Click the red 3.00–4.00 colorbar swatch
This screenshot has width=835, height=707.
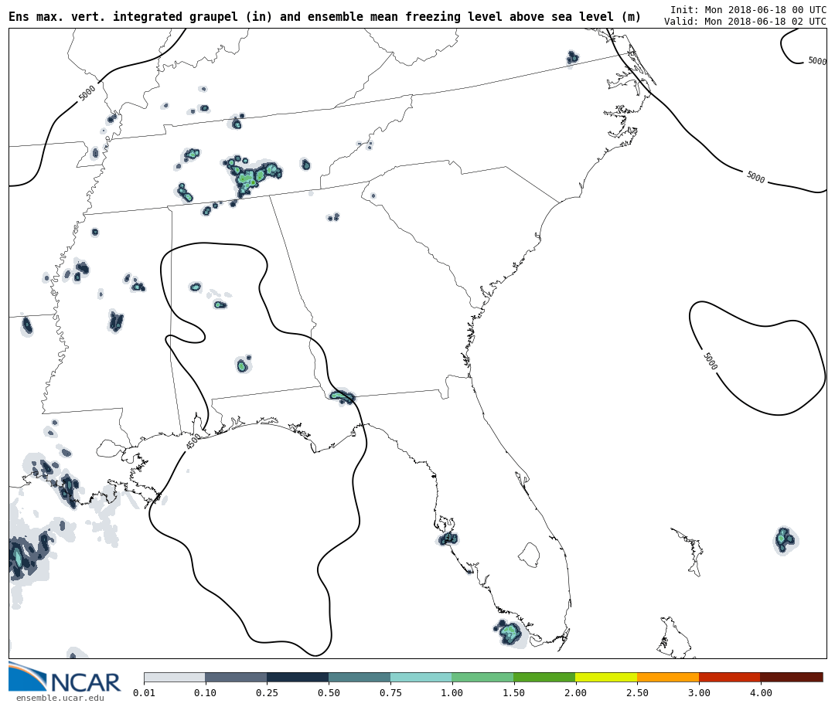coord(729,677)
